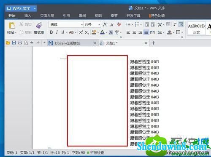
Task: Click the paragraph shading paint bucket
Action: 169,32
